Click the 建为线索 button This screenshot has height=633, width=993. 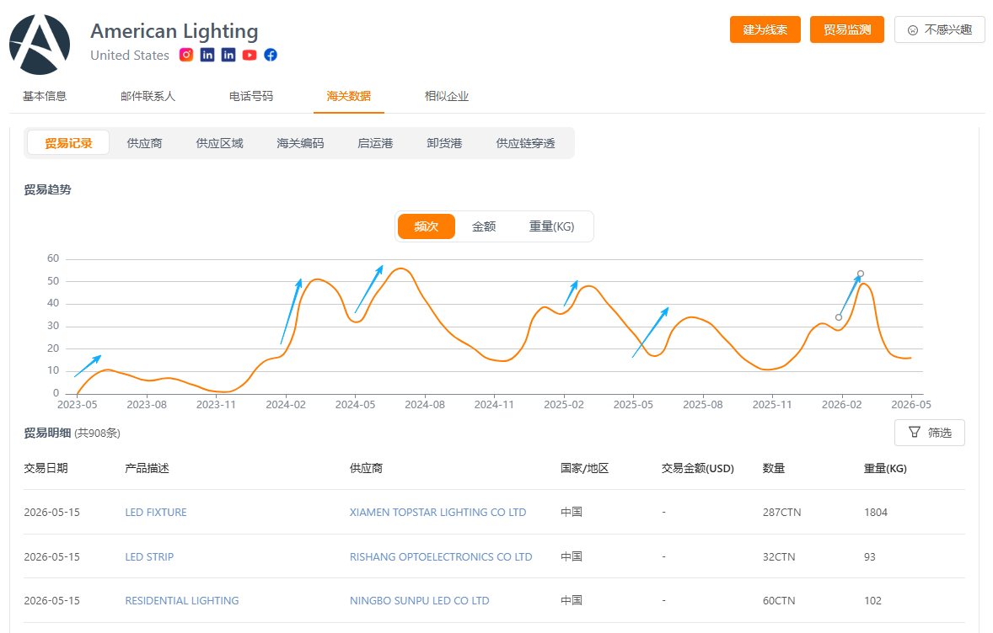(765, 29)
